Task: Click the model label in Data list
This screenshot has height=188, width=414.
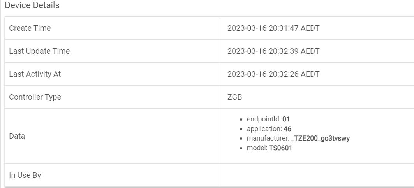Action: (x=257, y=148)
